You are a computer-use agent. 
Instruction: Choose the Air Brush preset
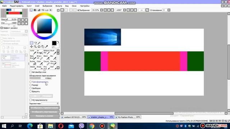point(40,52)
